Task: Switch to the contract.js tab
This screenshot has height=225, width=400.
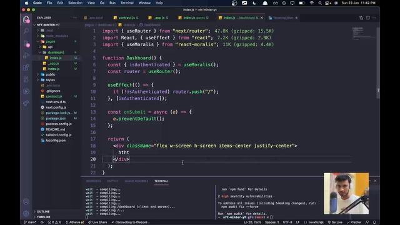Action: click(126, 18)
